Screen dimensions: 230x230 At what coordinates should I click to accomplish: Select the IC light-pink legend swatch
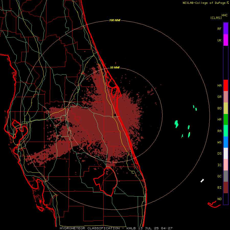point(226,165)
